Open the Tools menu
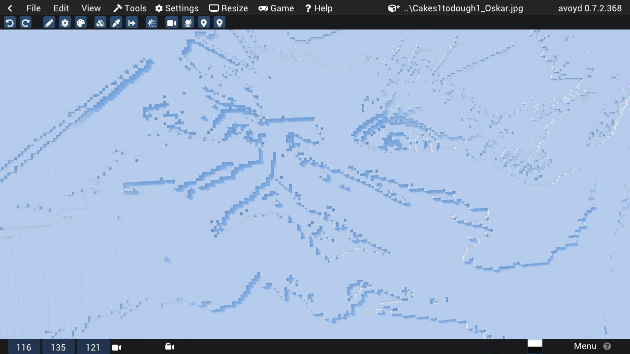The width and height of the screenshot is (630, 354). click(130, 8)
